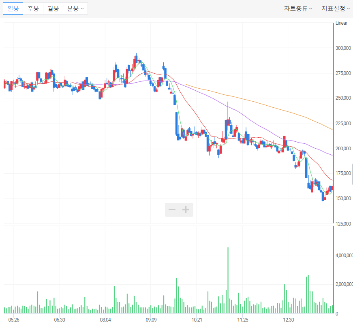Viewport: 353px width, 324px height.
Task: Click the 150,000 price axis label
Action: click(x=343, y=198)
